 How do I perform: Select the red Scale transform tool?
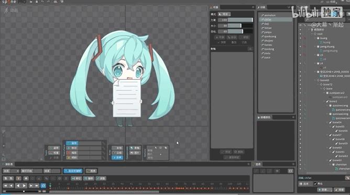(x=72, y=153)
